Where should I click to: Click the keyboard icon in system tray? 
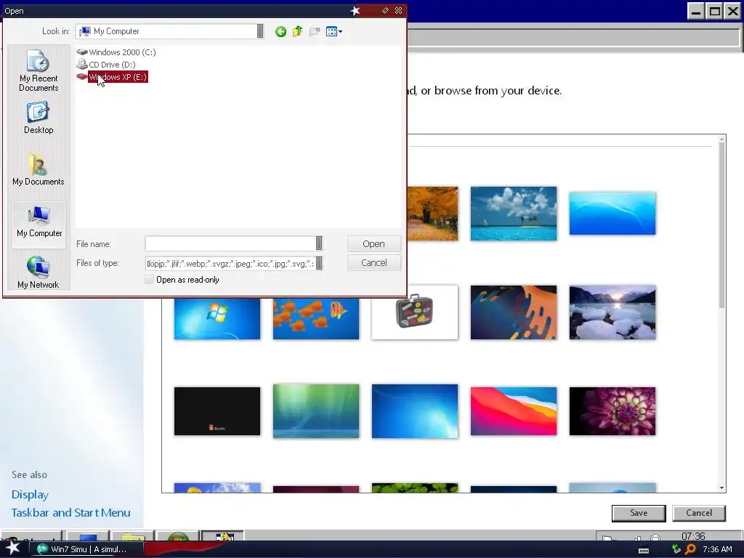[x=644, y=550]
